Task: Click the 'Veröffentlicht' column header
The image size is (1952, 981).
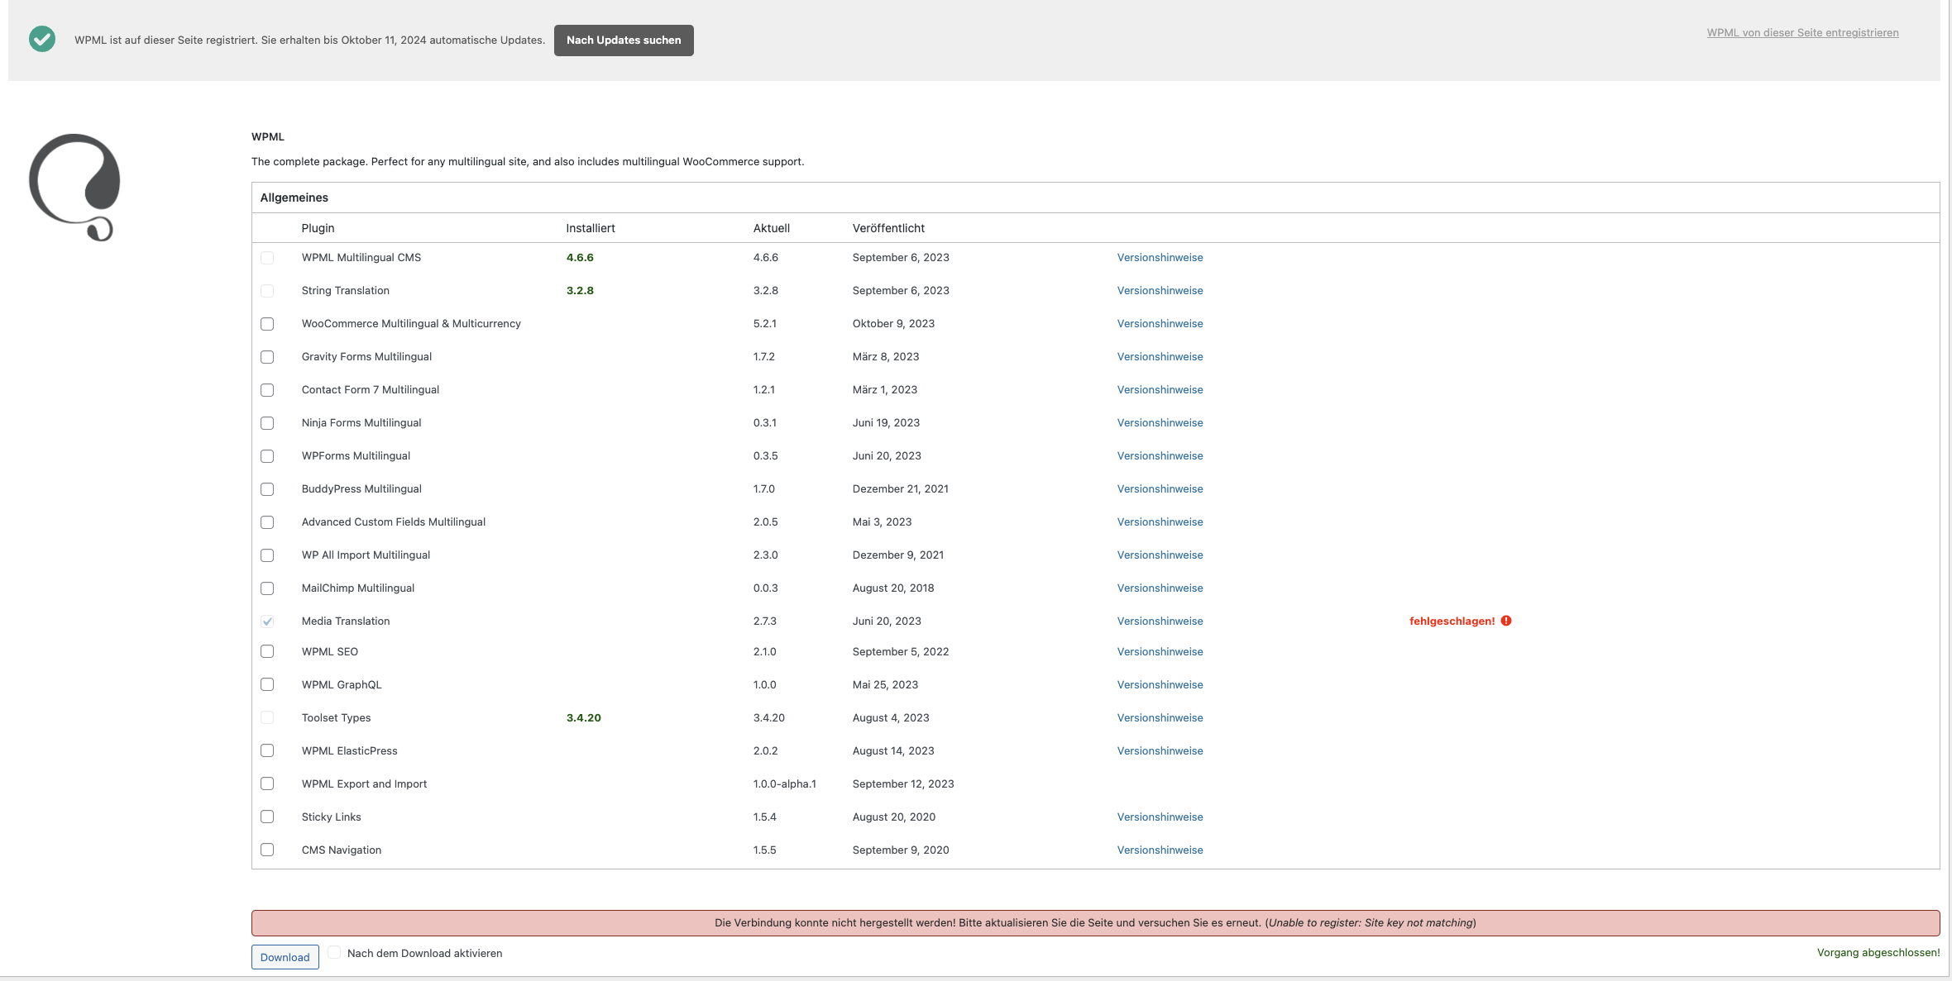Action: pyautogui.click(x=888, y=228)
